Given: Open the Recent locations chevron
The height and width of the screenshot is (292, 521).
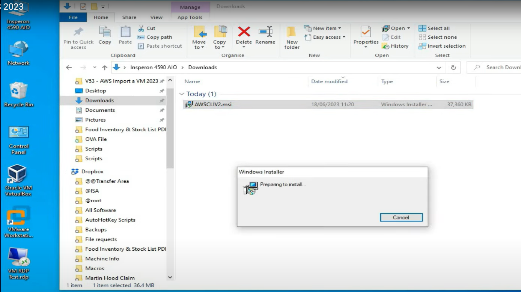Looking at the screenshot, I should point(94,68).
